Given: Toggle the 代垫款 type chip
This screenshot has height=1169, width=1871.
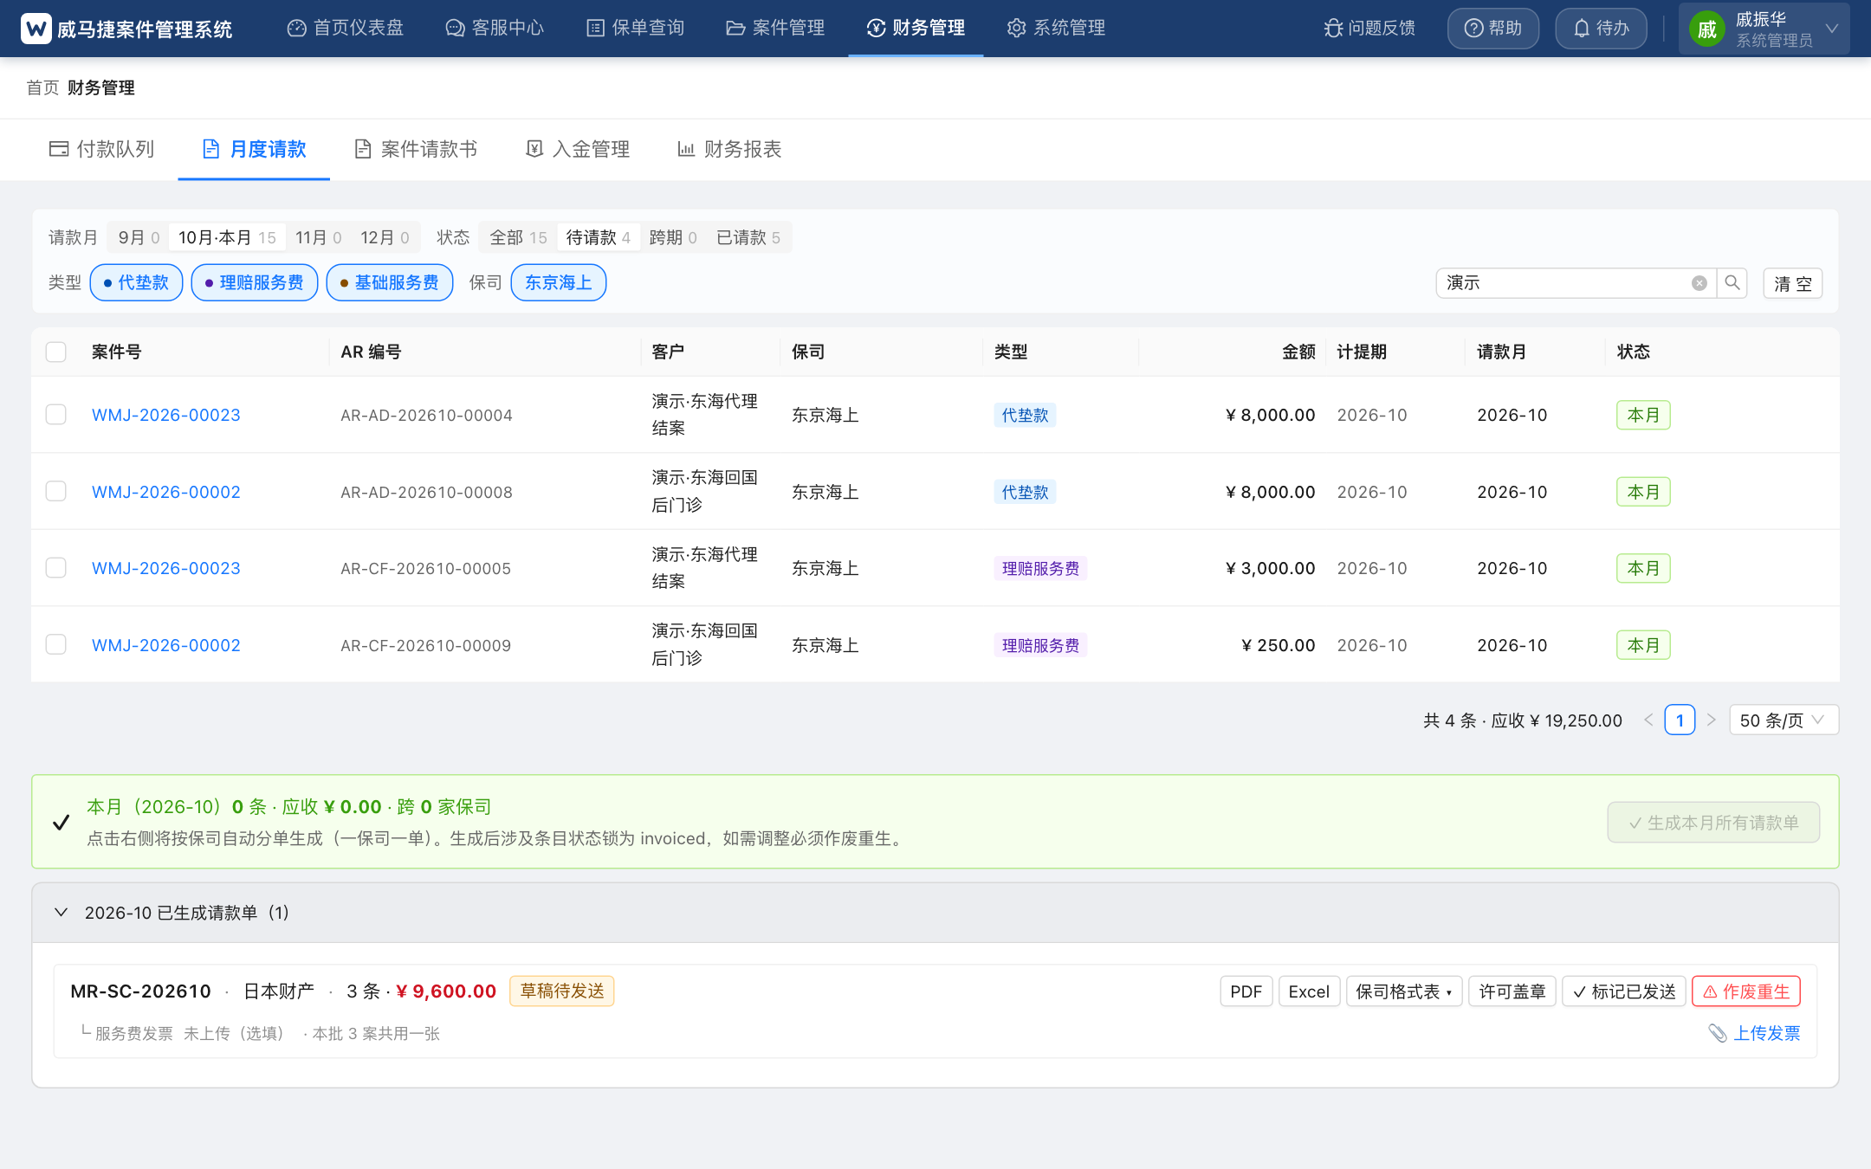Looking at the screenshot, I should pos(136,282).
